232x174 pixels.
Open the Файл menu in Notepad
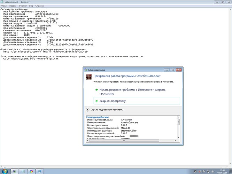click(x=4, y=6)
